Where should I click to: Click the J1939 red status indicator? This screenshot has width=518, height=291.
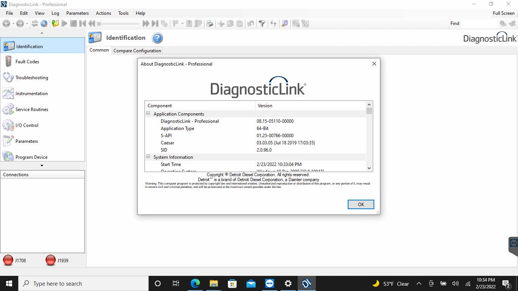click(50, 260)
